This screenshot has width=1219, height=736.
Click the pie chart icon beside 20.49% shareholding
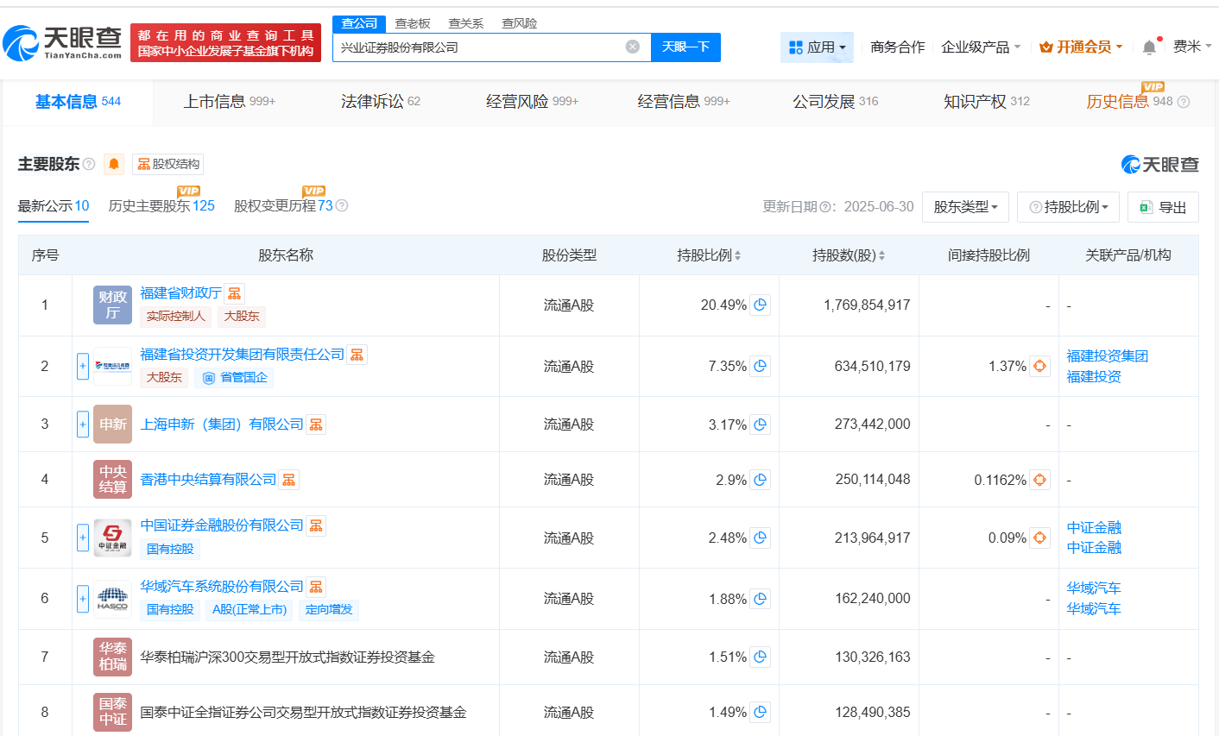pyautogui.click(x=760, y=305)
